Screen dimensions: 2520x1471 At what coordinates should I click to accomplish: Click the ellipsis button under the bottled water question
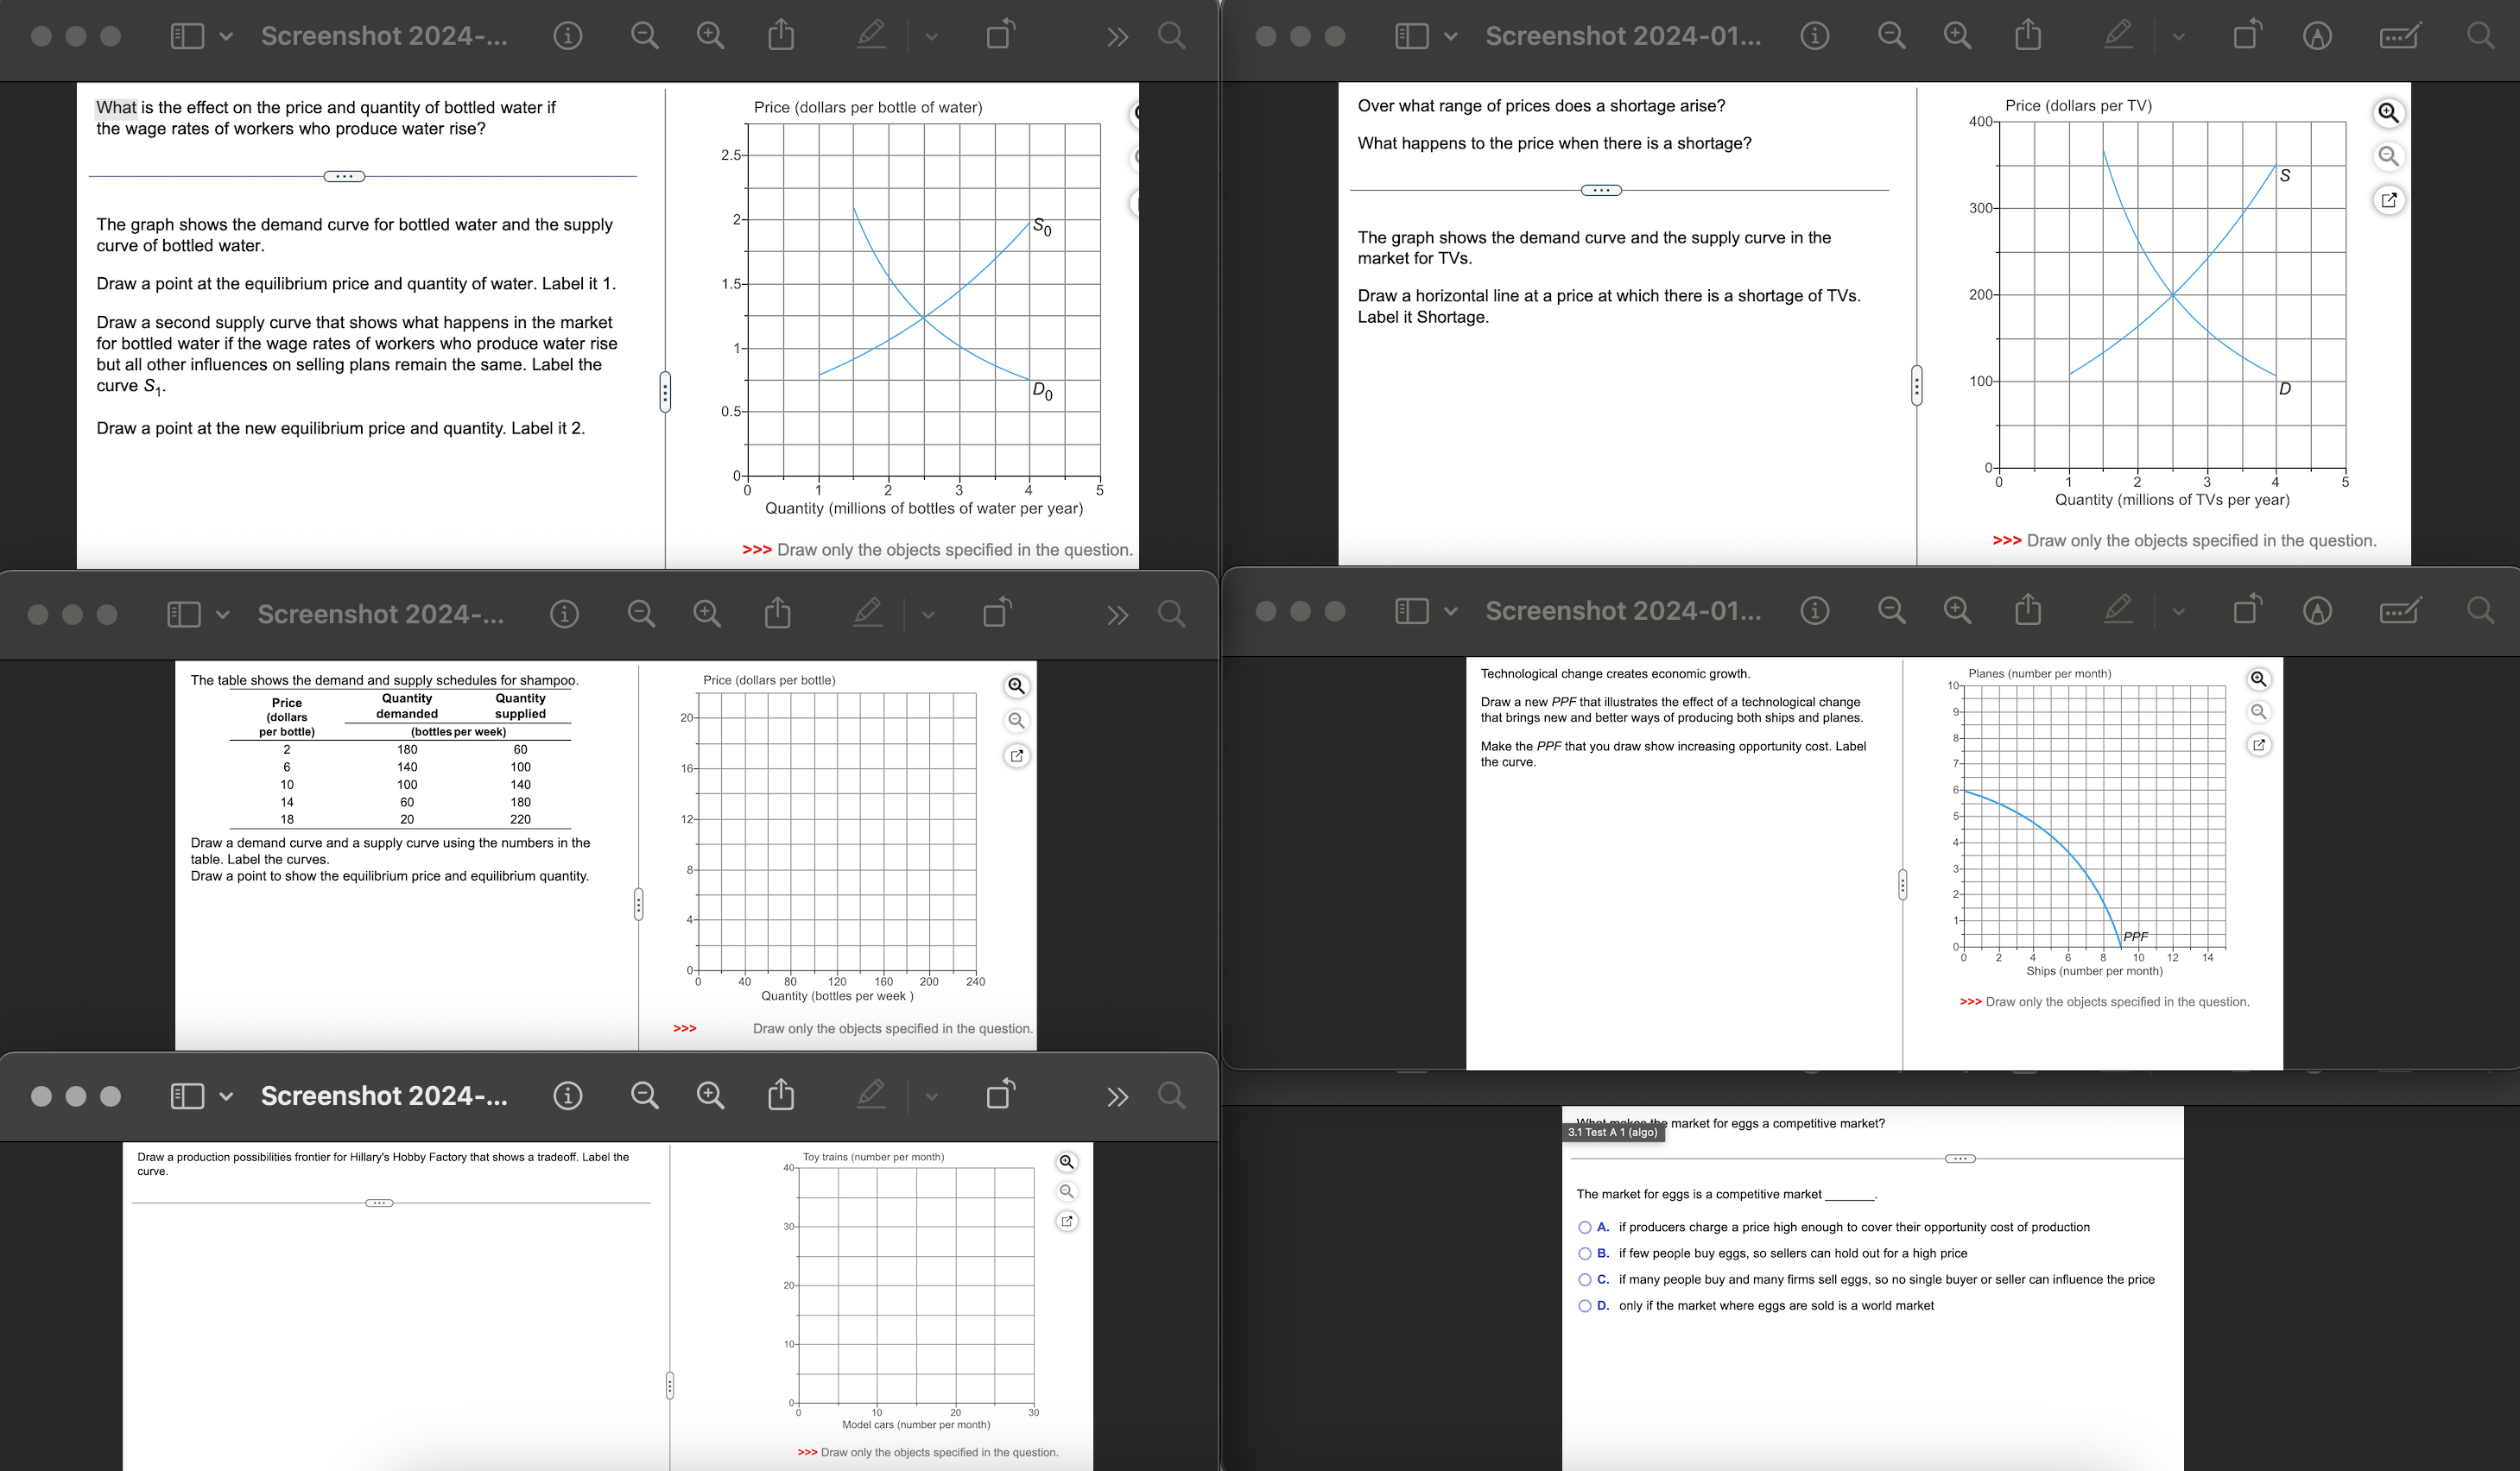[x=344, y=177]
